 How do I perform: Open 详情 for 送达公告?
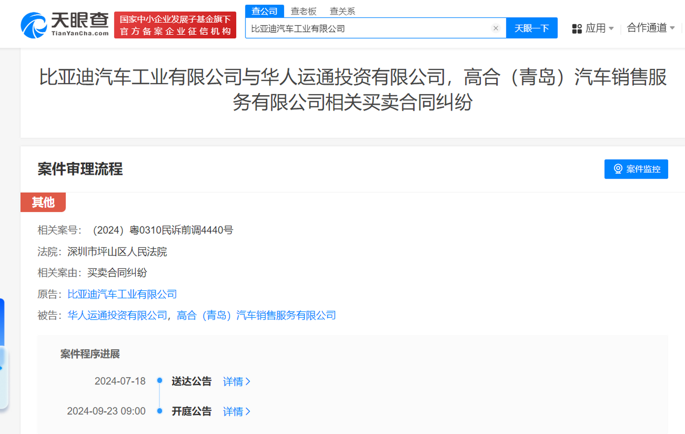click(236, 381)
